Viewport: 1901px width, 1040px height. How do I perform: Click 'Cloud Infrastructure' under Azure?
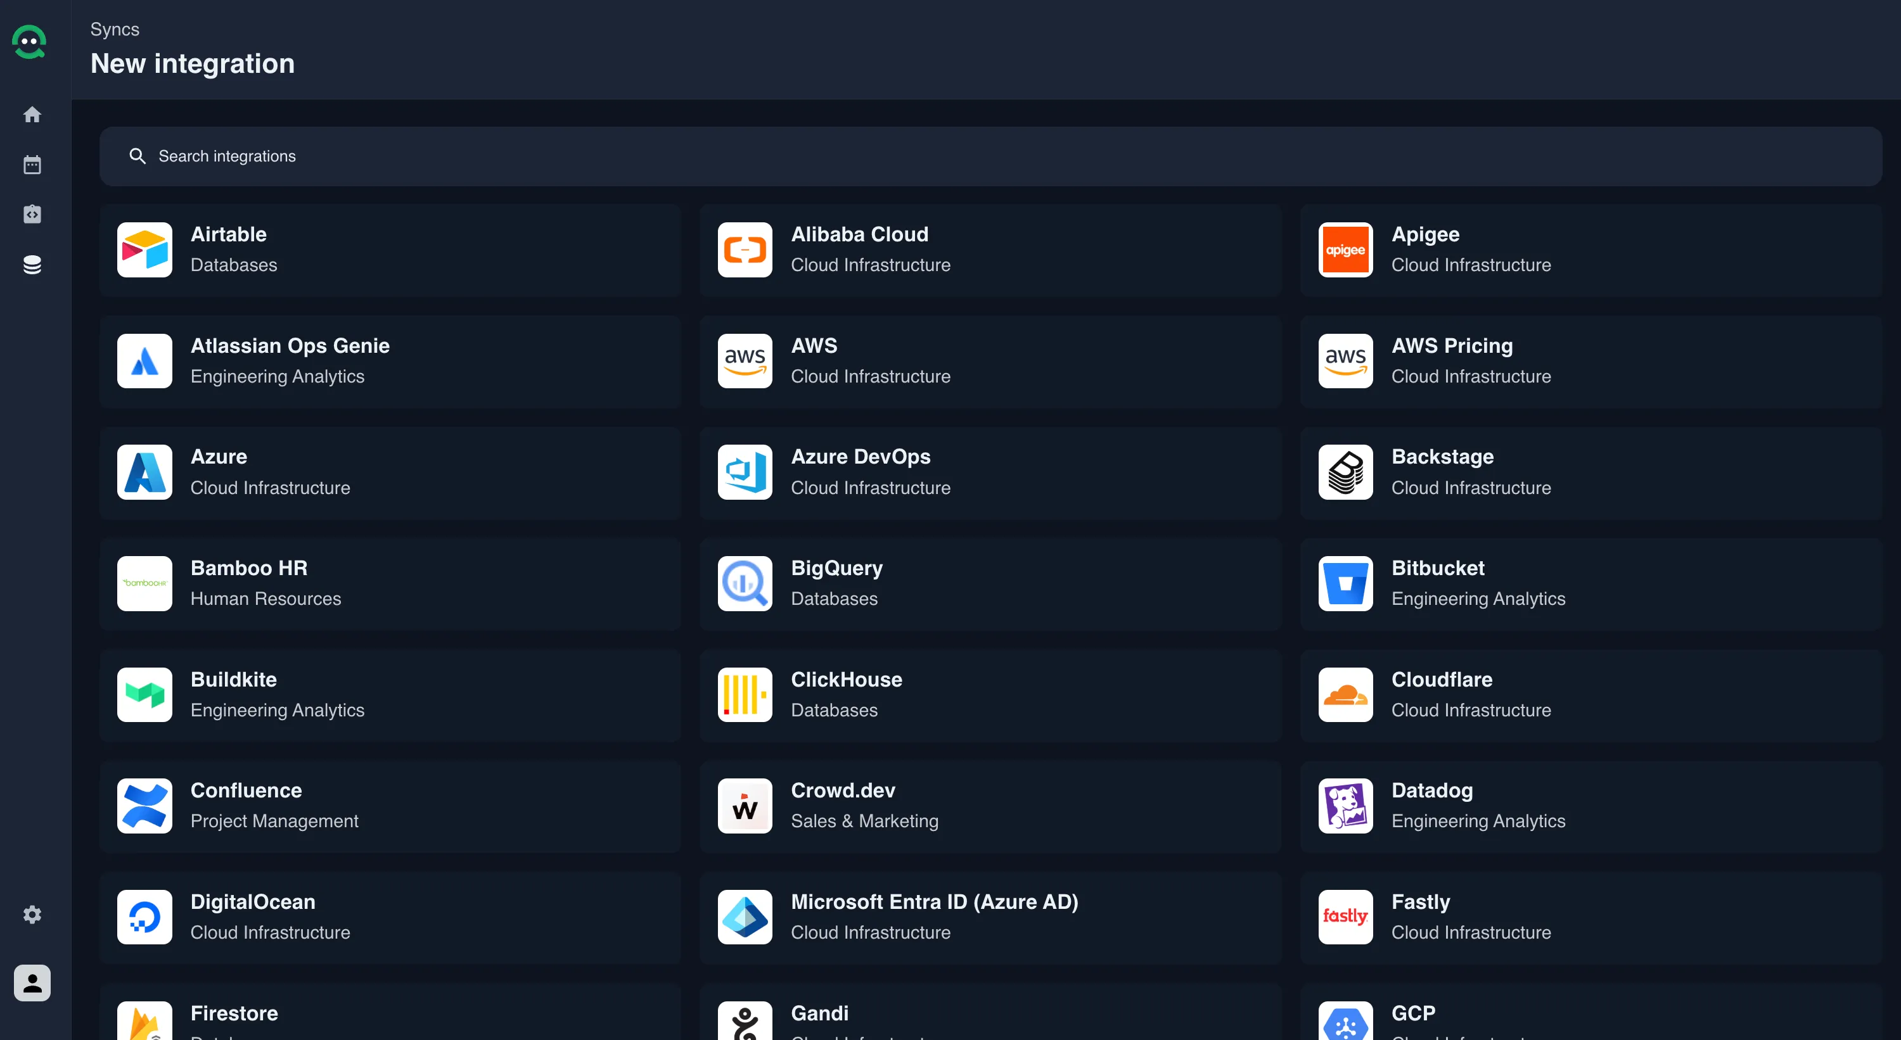point(270,488)
